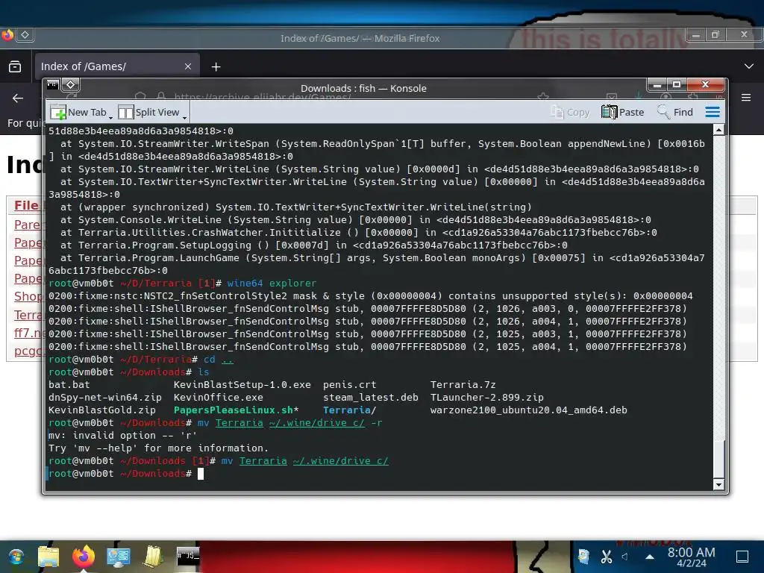The height and width of the screenshot is (573, 764).
Task: Click Firefox icon on the taskbar
Action: coord(84,557)
